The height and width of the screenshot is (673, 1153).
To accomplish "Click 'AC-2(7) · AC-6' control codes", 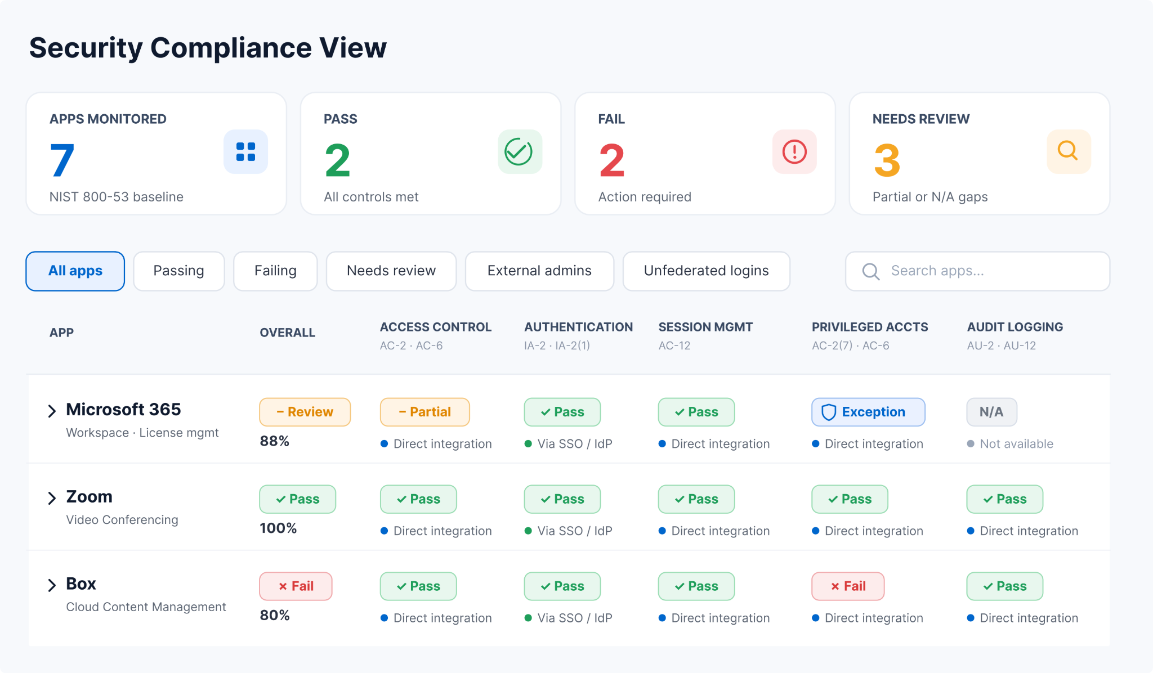I will [851, 346].
